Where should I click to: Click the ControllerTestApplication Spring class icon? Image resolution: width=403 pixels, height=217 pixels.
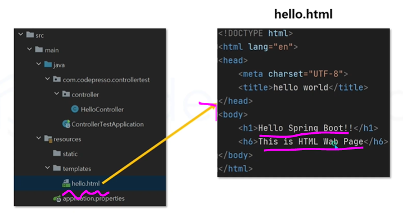[66, 124]
